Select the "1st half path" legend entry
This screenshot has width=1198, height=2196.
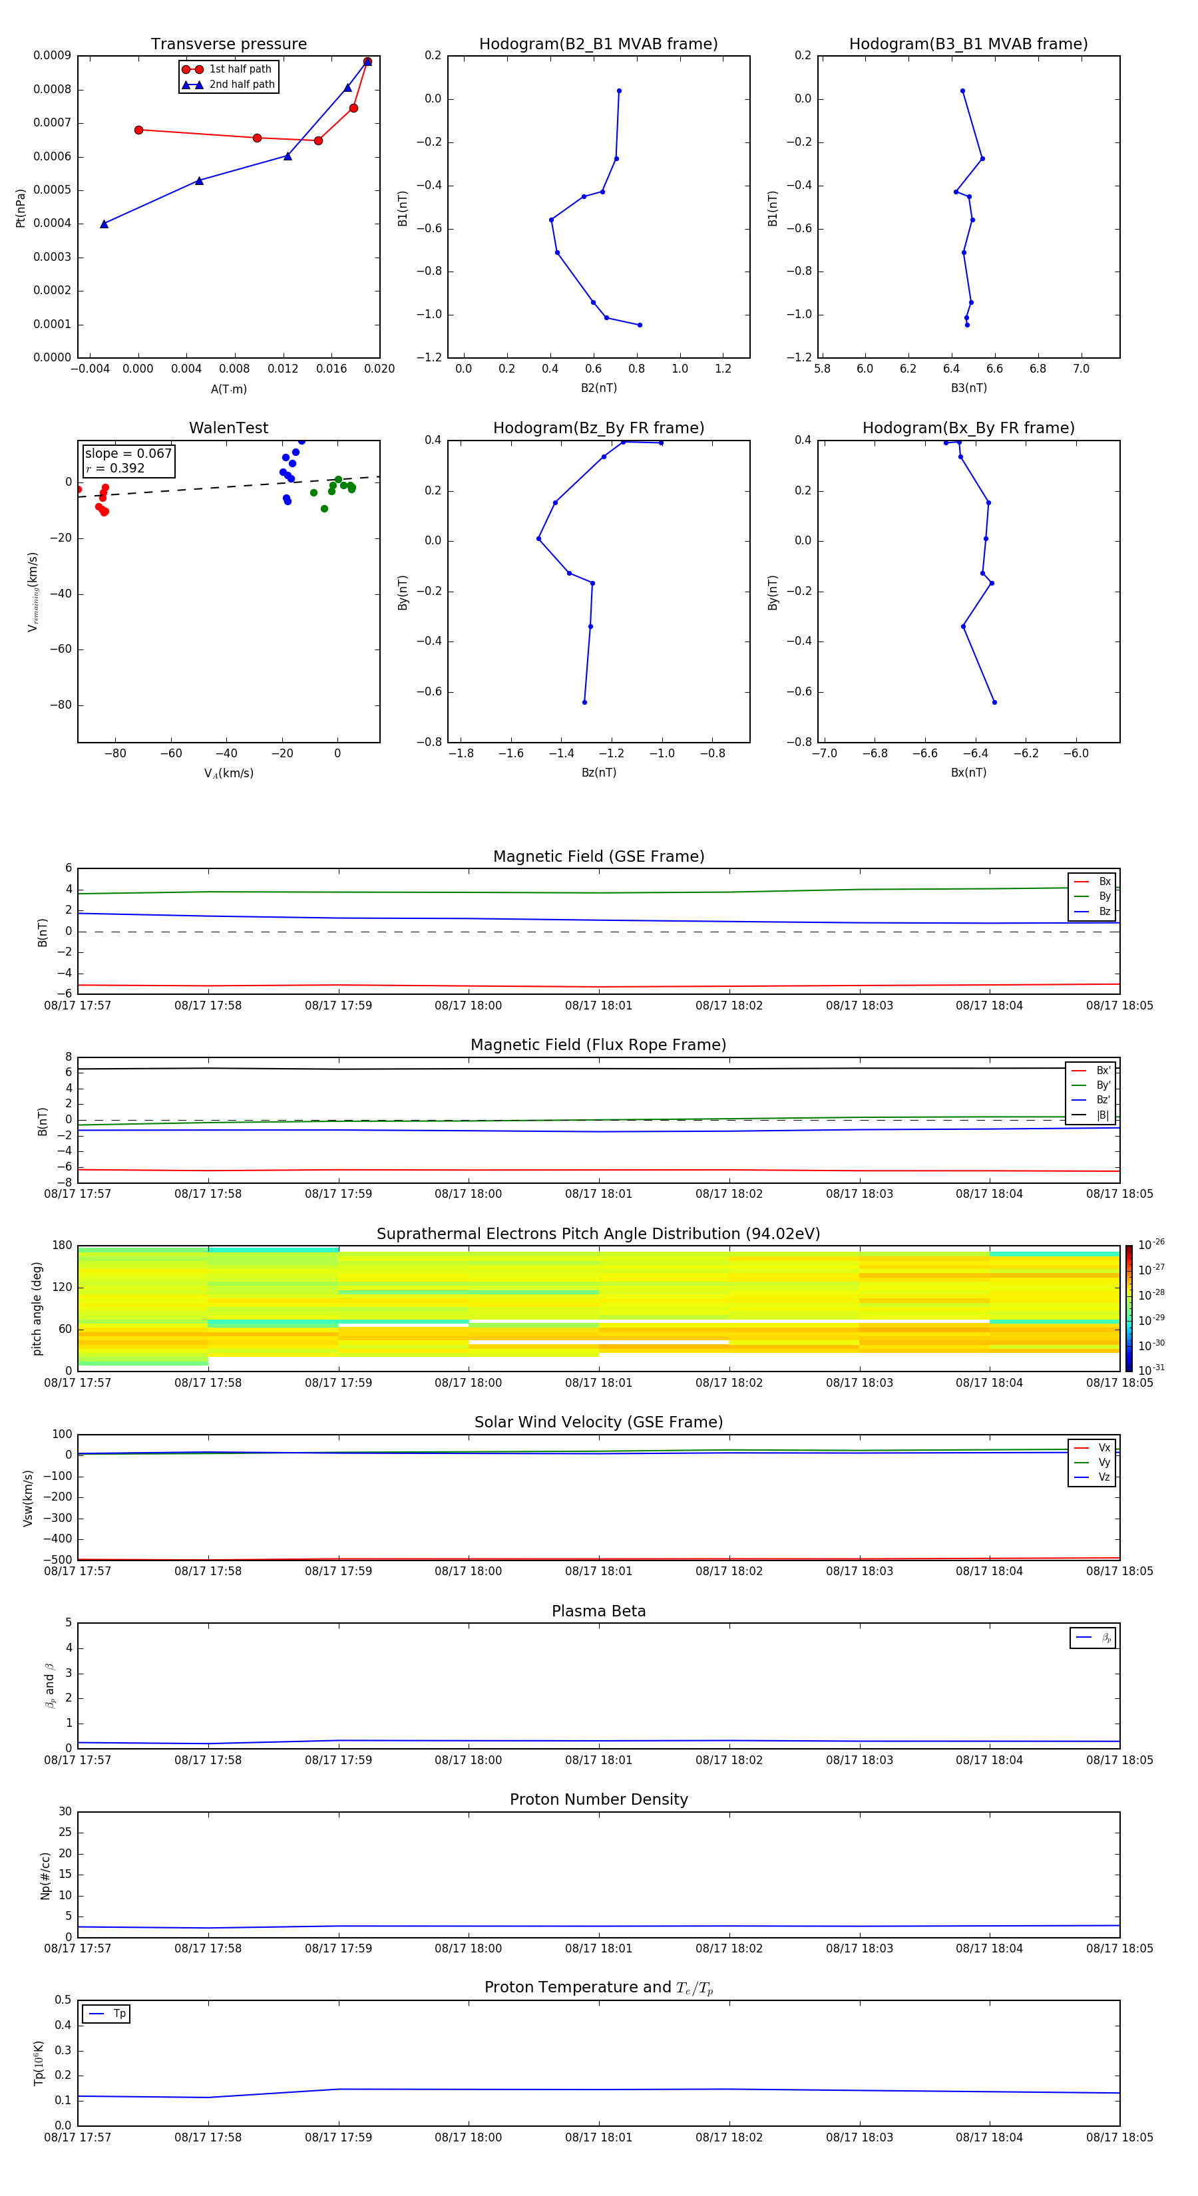click(x=228, y=69)
